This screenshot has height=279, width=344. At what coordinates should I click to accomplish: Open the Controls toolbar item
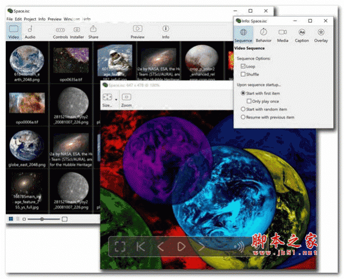coord(60,32)
